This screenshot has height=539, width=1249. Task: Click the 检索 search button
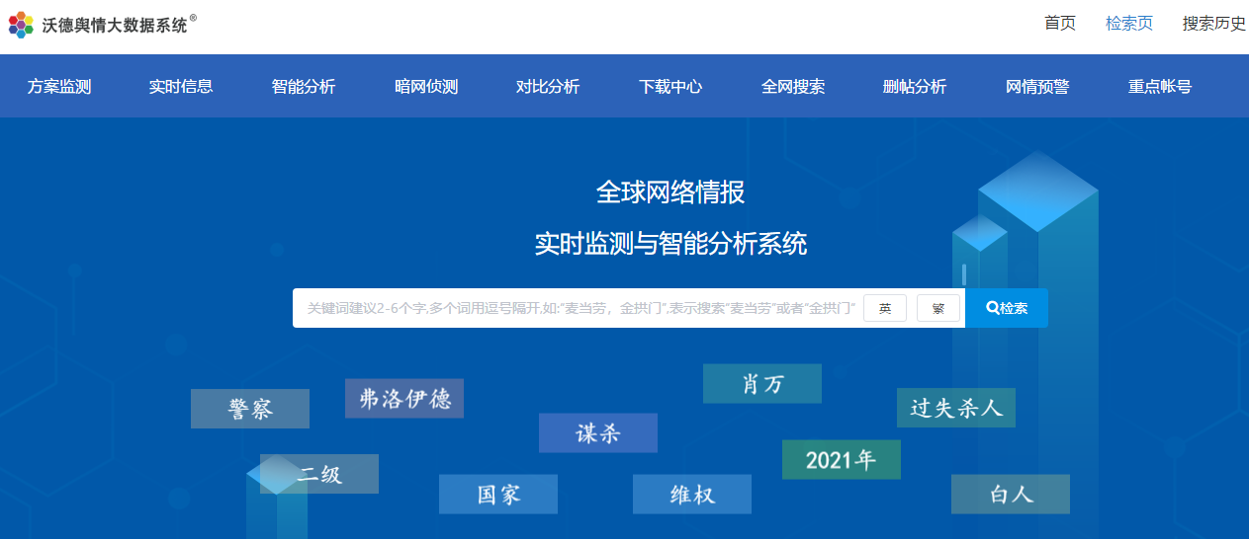pos(1007,308)
